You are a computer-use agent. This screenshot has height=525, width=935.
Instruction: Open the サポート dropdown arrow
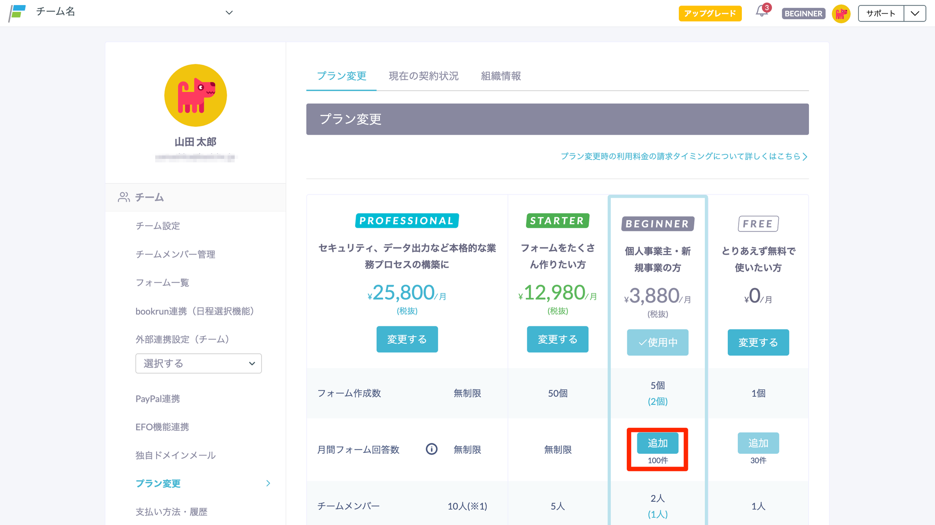click(914, 14)
